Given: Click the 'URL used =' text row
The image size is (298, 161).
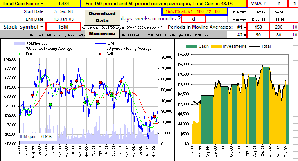Looking at the screenshot, I should [x=114, y=35].
